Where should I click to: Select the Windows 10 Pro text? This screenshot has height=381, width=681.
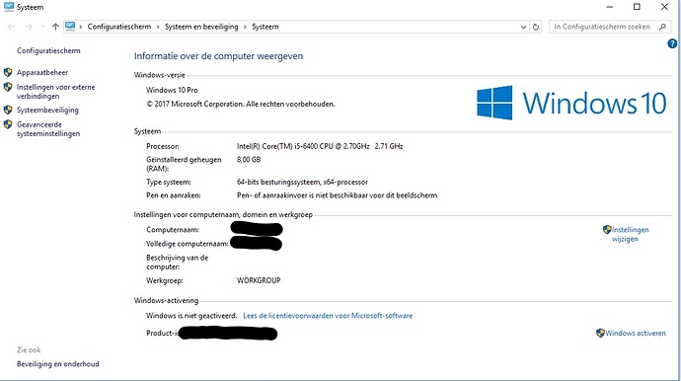click(x=172, y=90)
